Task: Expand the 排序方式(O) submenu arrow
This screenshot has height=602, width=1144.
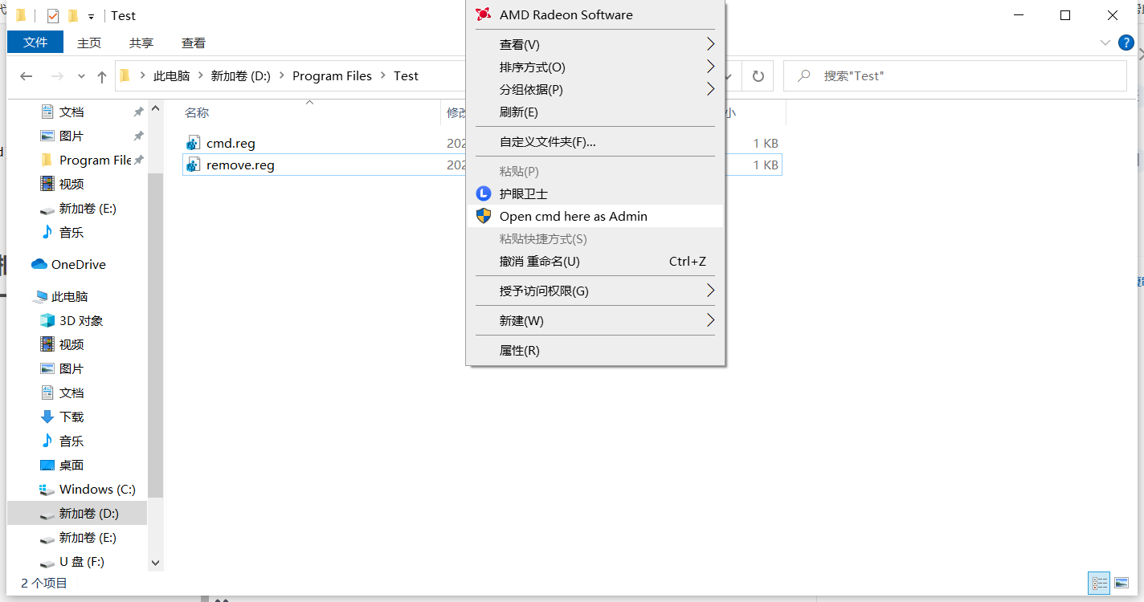Action: [x=710, y=67]
